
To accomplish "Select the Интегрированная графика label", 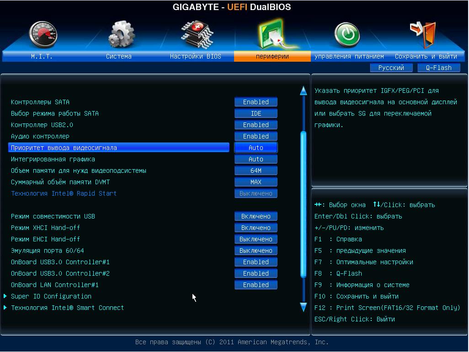I will [x=53, y=159].
